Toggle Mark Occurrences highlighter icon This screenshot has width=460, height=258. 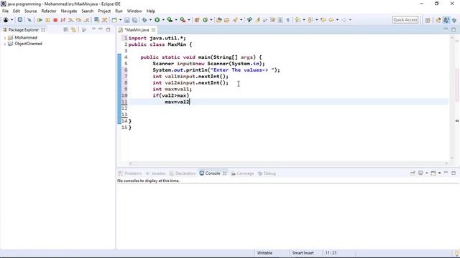257,20
